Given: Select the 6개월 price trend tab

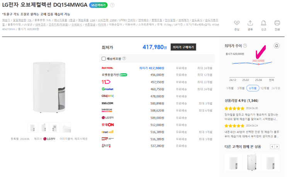Looking at the screenshot, I should [253, 88].
